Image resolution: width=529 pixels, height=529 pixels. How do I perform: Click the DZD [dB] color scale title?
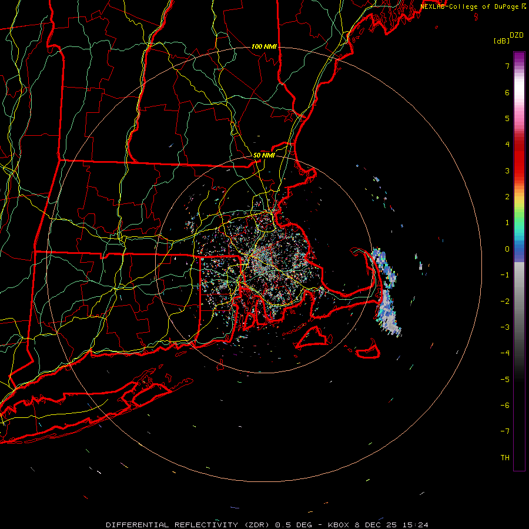click(x=508, y=38)
